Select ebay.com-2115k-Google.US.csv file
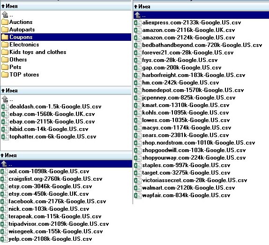 coord(52,122)
